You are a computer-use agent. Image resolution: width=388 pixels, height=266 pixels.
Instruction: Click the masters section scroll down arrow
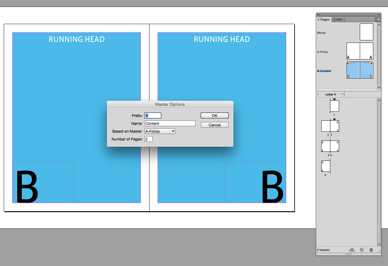[x=379, y=88]
